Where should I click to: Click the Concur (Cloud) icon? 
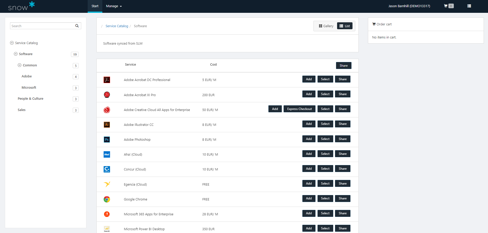tap(107, 169)
